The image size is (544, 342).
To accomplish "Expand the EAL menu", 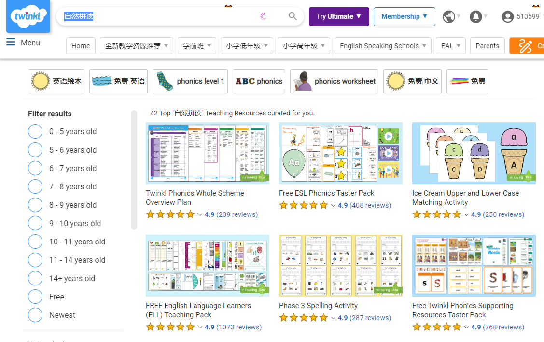I will (451, 46).
